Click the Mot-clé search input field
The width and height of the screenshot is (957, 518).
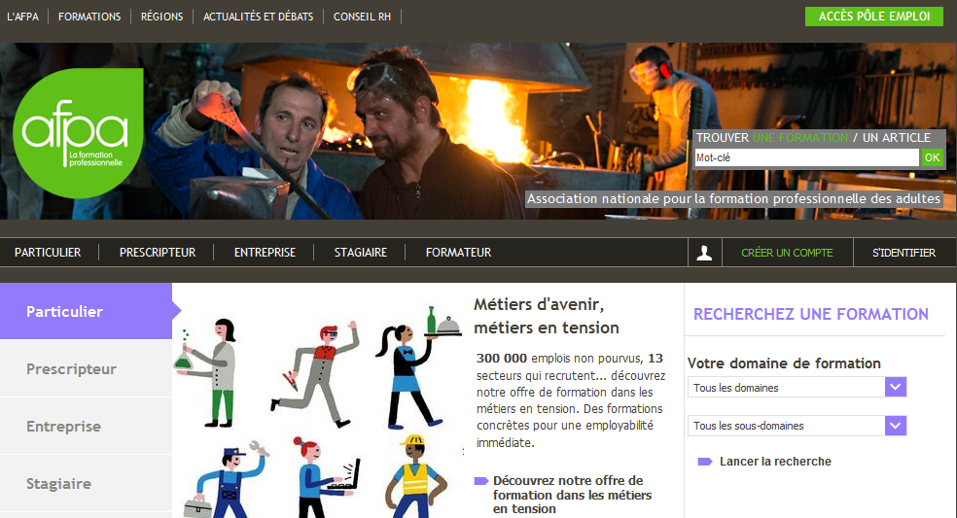(x=805, y=157)
